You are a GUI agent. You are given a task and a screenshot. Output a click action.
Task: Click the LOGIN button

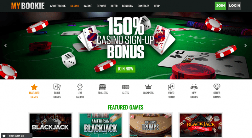(234, 6)
